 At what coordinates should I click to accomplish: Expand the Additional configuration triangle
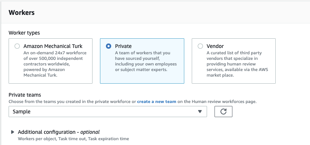[x=13, y=132]
